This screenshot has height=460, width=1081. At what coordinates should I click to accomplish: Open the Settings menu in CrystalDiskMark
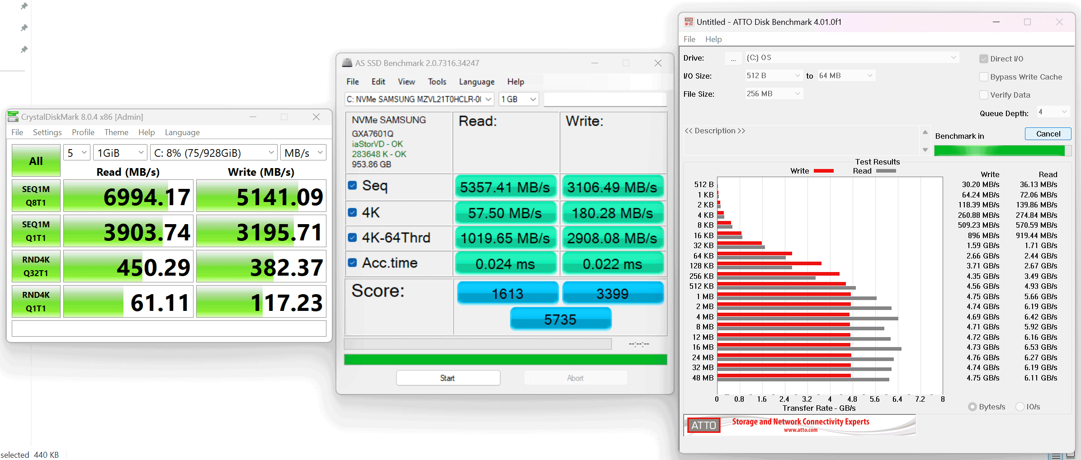pyautogui.click(x=47, y=132)
